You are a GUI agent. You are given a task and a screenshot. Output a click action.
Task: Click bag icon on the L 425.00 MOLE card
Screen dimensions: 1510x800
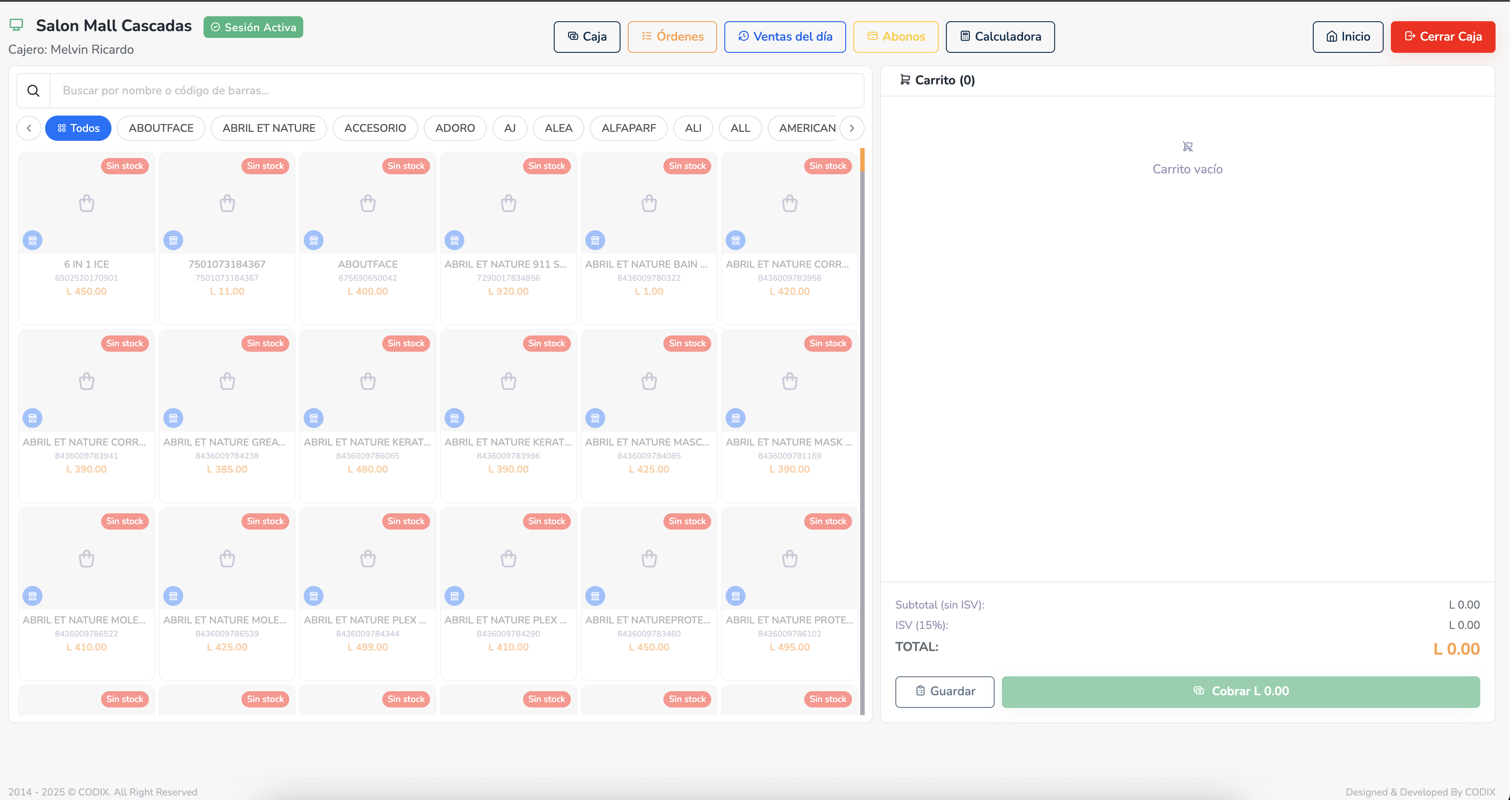tap(227, 559)
